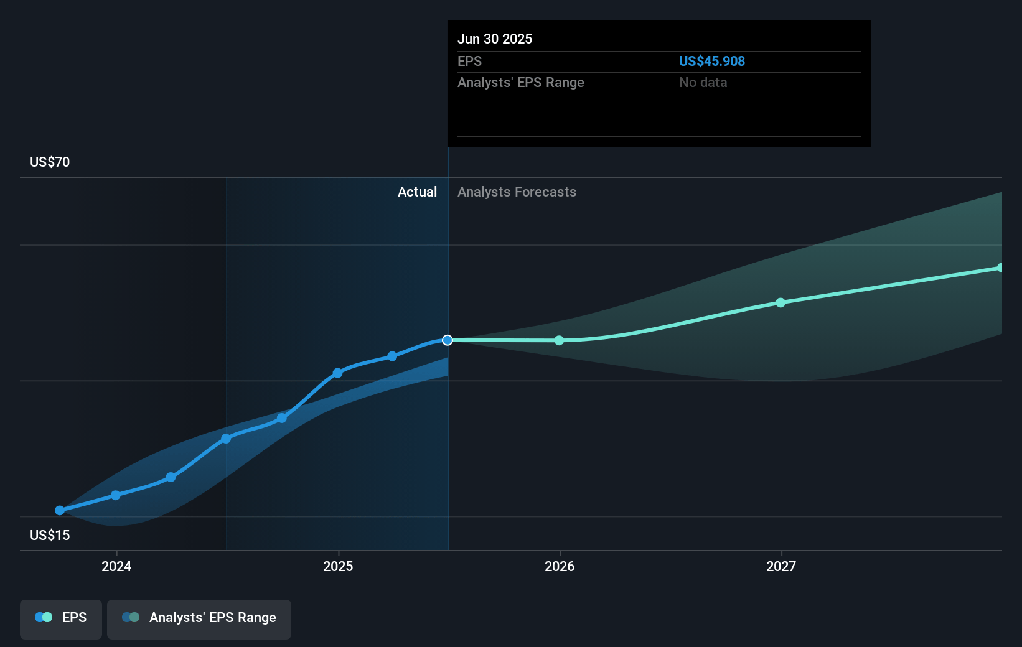Click the US$15 y-axis label
This screenshot has width=1022, height=647.
tap(50, 535)
